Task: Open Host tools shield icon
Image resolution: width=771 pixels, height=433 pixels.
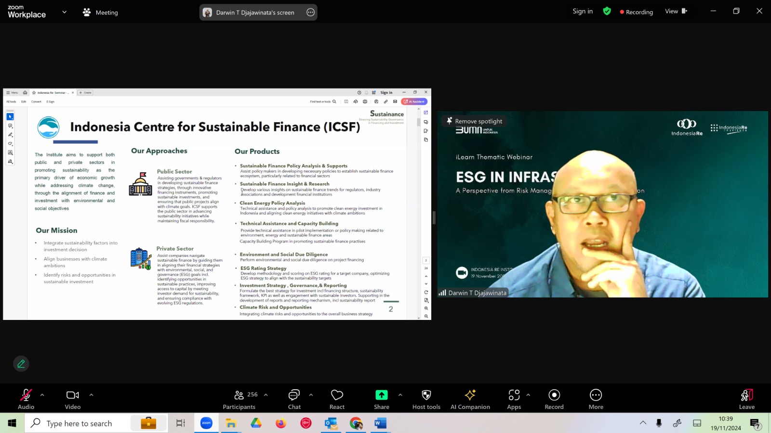Action: [426, 395]
